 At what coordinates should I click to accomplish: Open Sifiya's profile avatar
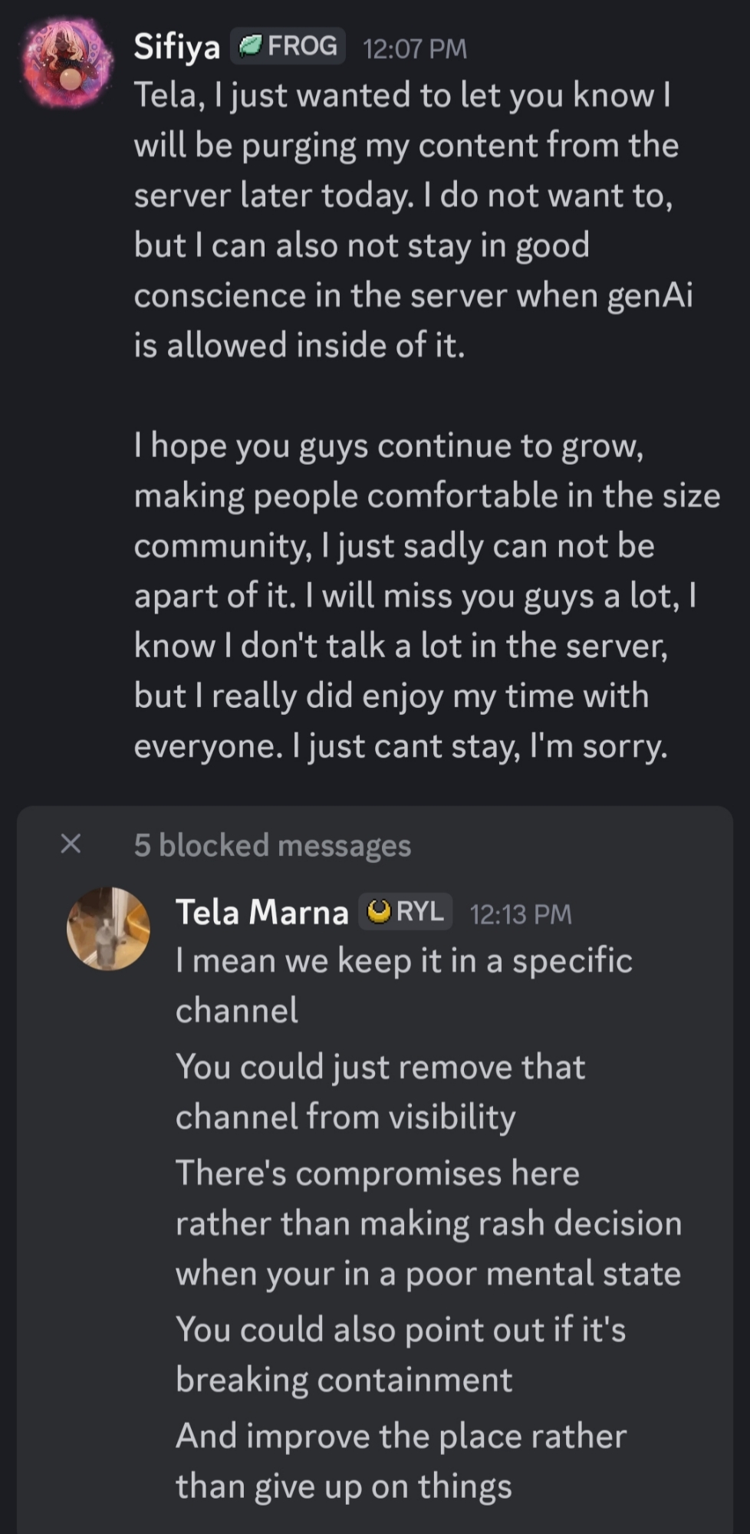point(64,64)
